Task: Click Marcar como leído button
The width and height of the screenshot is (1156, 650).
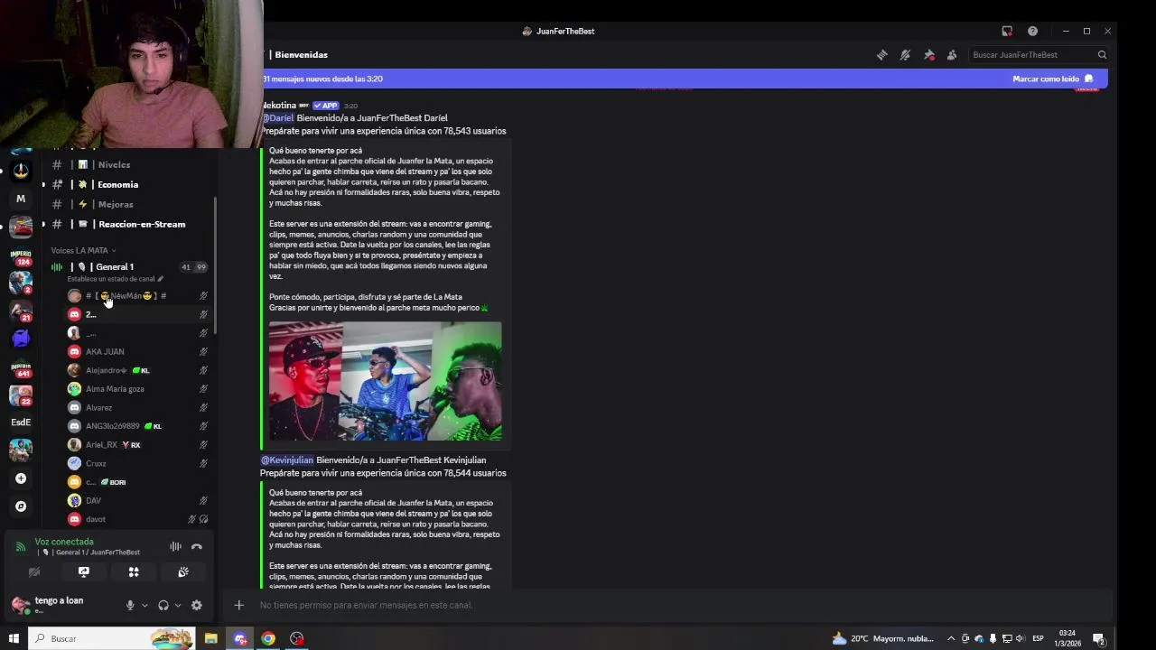Action: click(1053, 79)
